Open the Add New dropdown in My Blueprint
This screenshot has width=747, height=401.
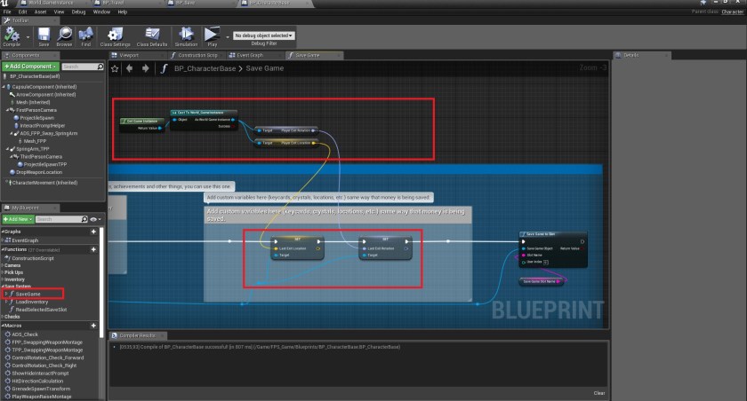click(18, 218)
